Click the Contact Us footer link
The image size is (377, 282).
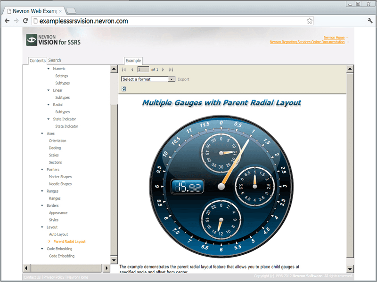tap(32, 277)
